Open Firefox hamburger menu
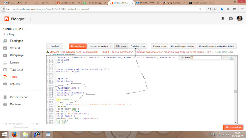 242,9
